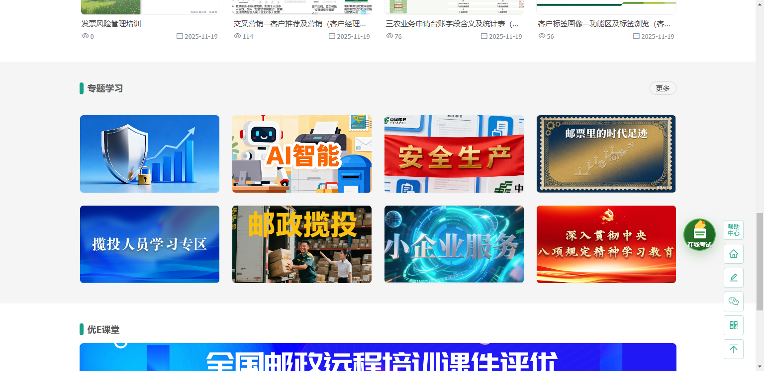Click the calendar icon next to 2025-11-19 date
The image size is (764, 371).
click(179, 36)
